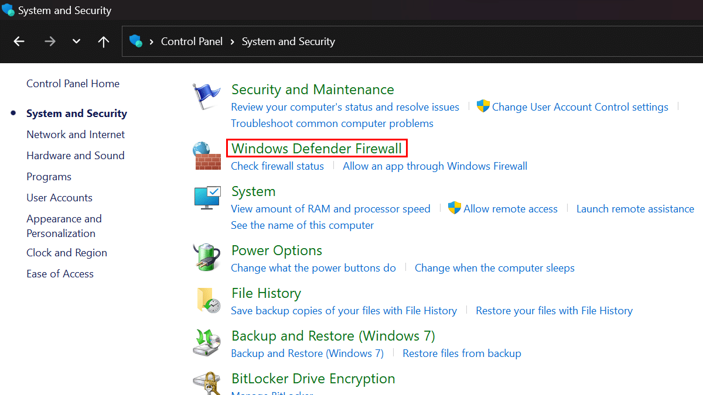This screenshot has height=395, width=703.
Task: Click Check firewall status link
Action: (x=277, y=166)
